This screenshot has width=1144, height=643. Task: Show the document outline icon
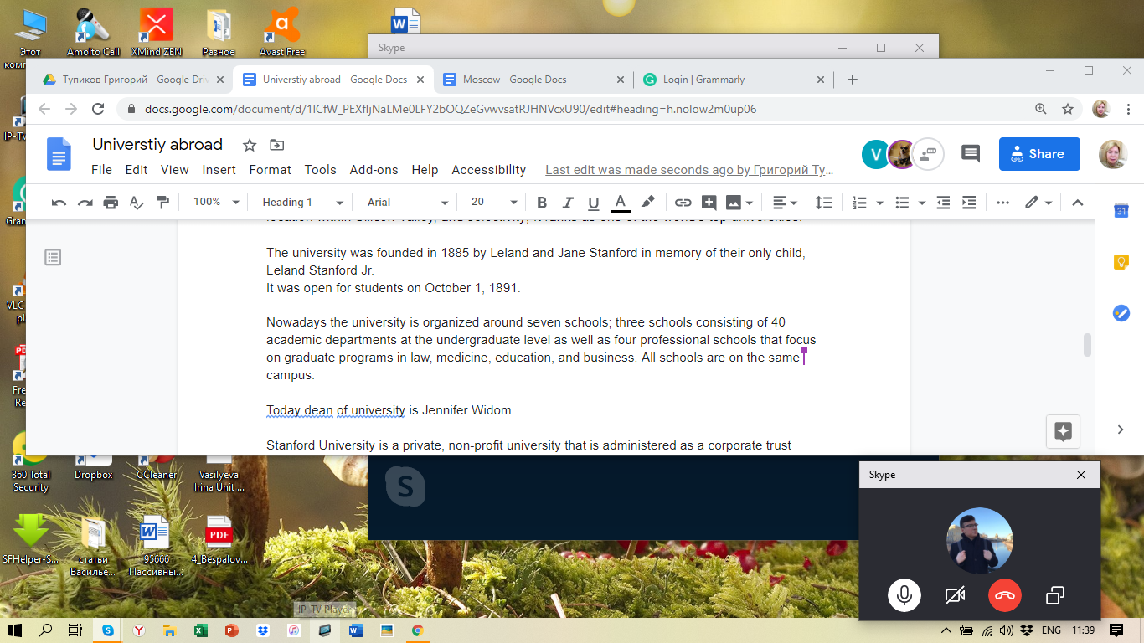pyautogui.click(x=53, y=258)
